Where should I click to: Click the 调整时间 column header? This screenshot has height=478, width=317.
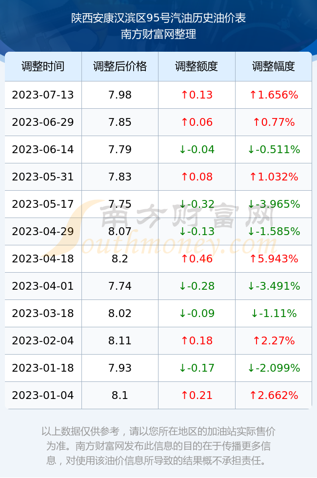[43, 66]
